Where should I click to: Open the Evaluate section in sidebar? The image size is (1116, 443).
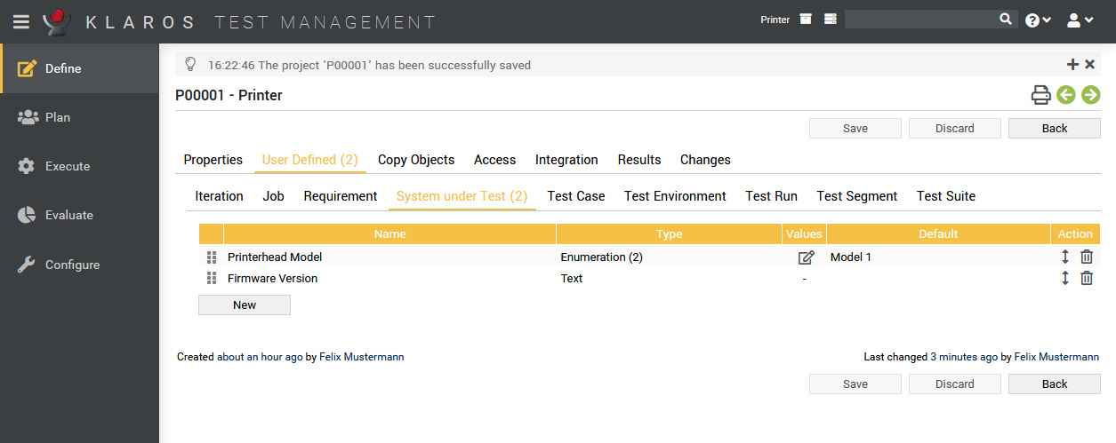(80, 215)
